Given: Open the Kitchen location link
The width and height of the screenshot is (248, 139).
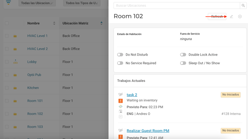Looking at the screenshot, I should pos(33,88).
